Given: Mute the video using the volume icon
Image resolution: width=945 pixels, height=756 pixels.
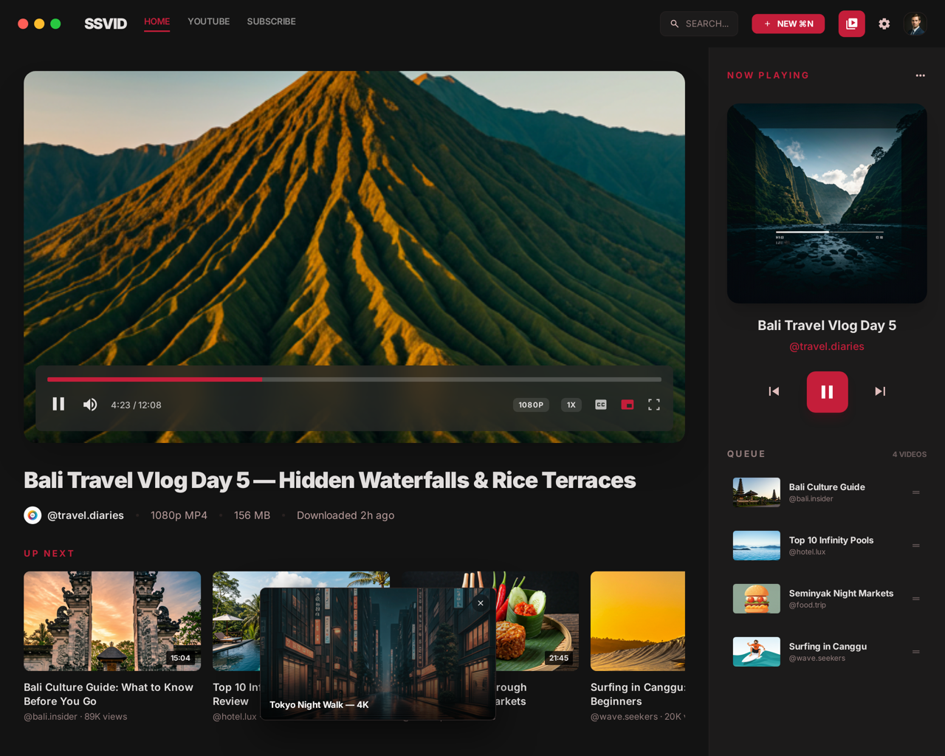Looking at the screenshot, I should pos(89,405).
